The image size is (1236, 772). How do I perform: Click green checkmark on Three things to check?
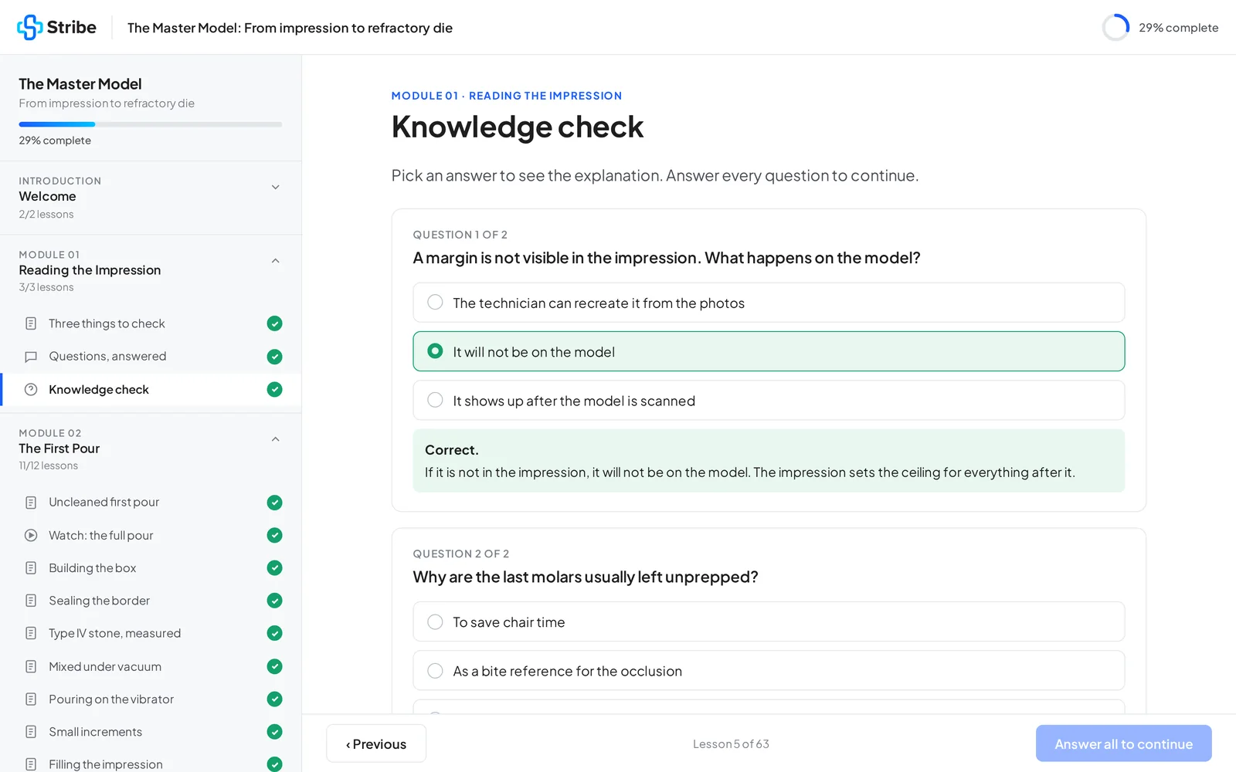click(x=274, y=323)
